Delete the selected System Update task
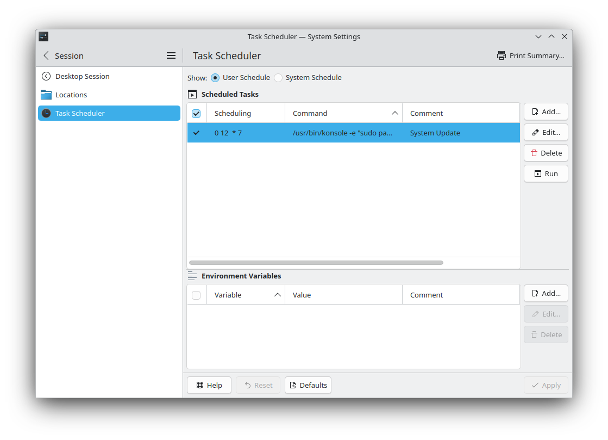This screenshot has width=608, height=440. tap(546, 153)
